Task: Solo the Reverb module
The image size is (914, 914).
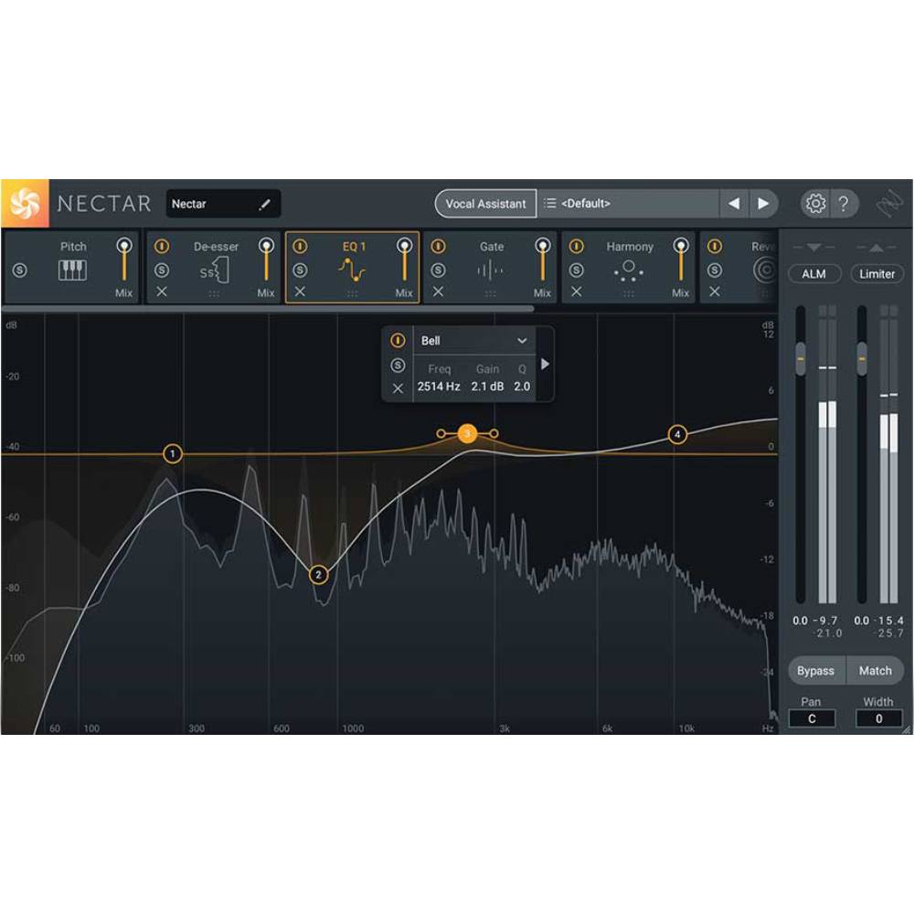Action: coord(715,271)
